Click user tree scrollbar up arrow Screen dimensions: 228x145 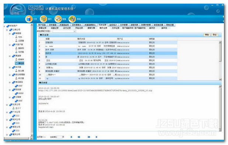click(x=32, y=25)
